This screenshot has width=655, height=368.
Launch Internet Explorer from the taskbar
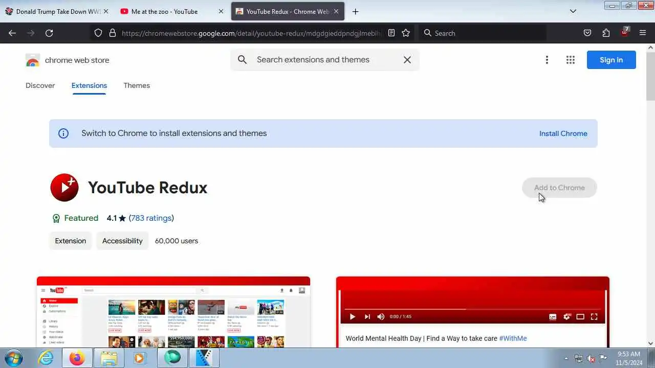(46, 358)
